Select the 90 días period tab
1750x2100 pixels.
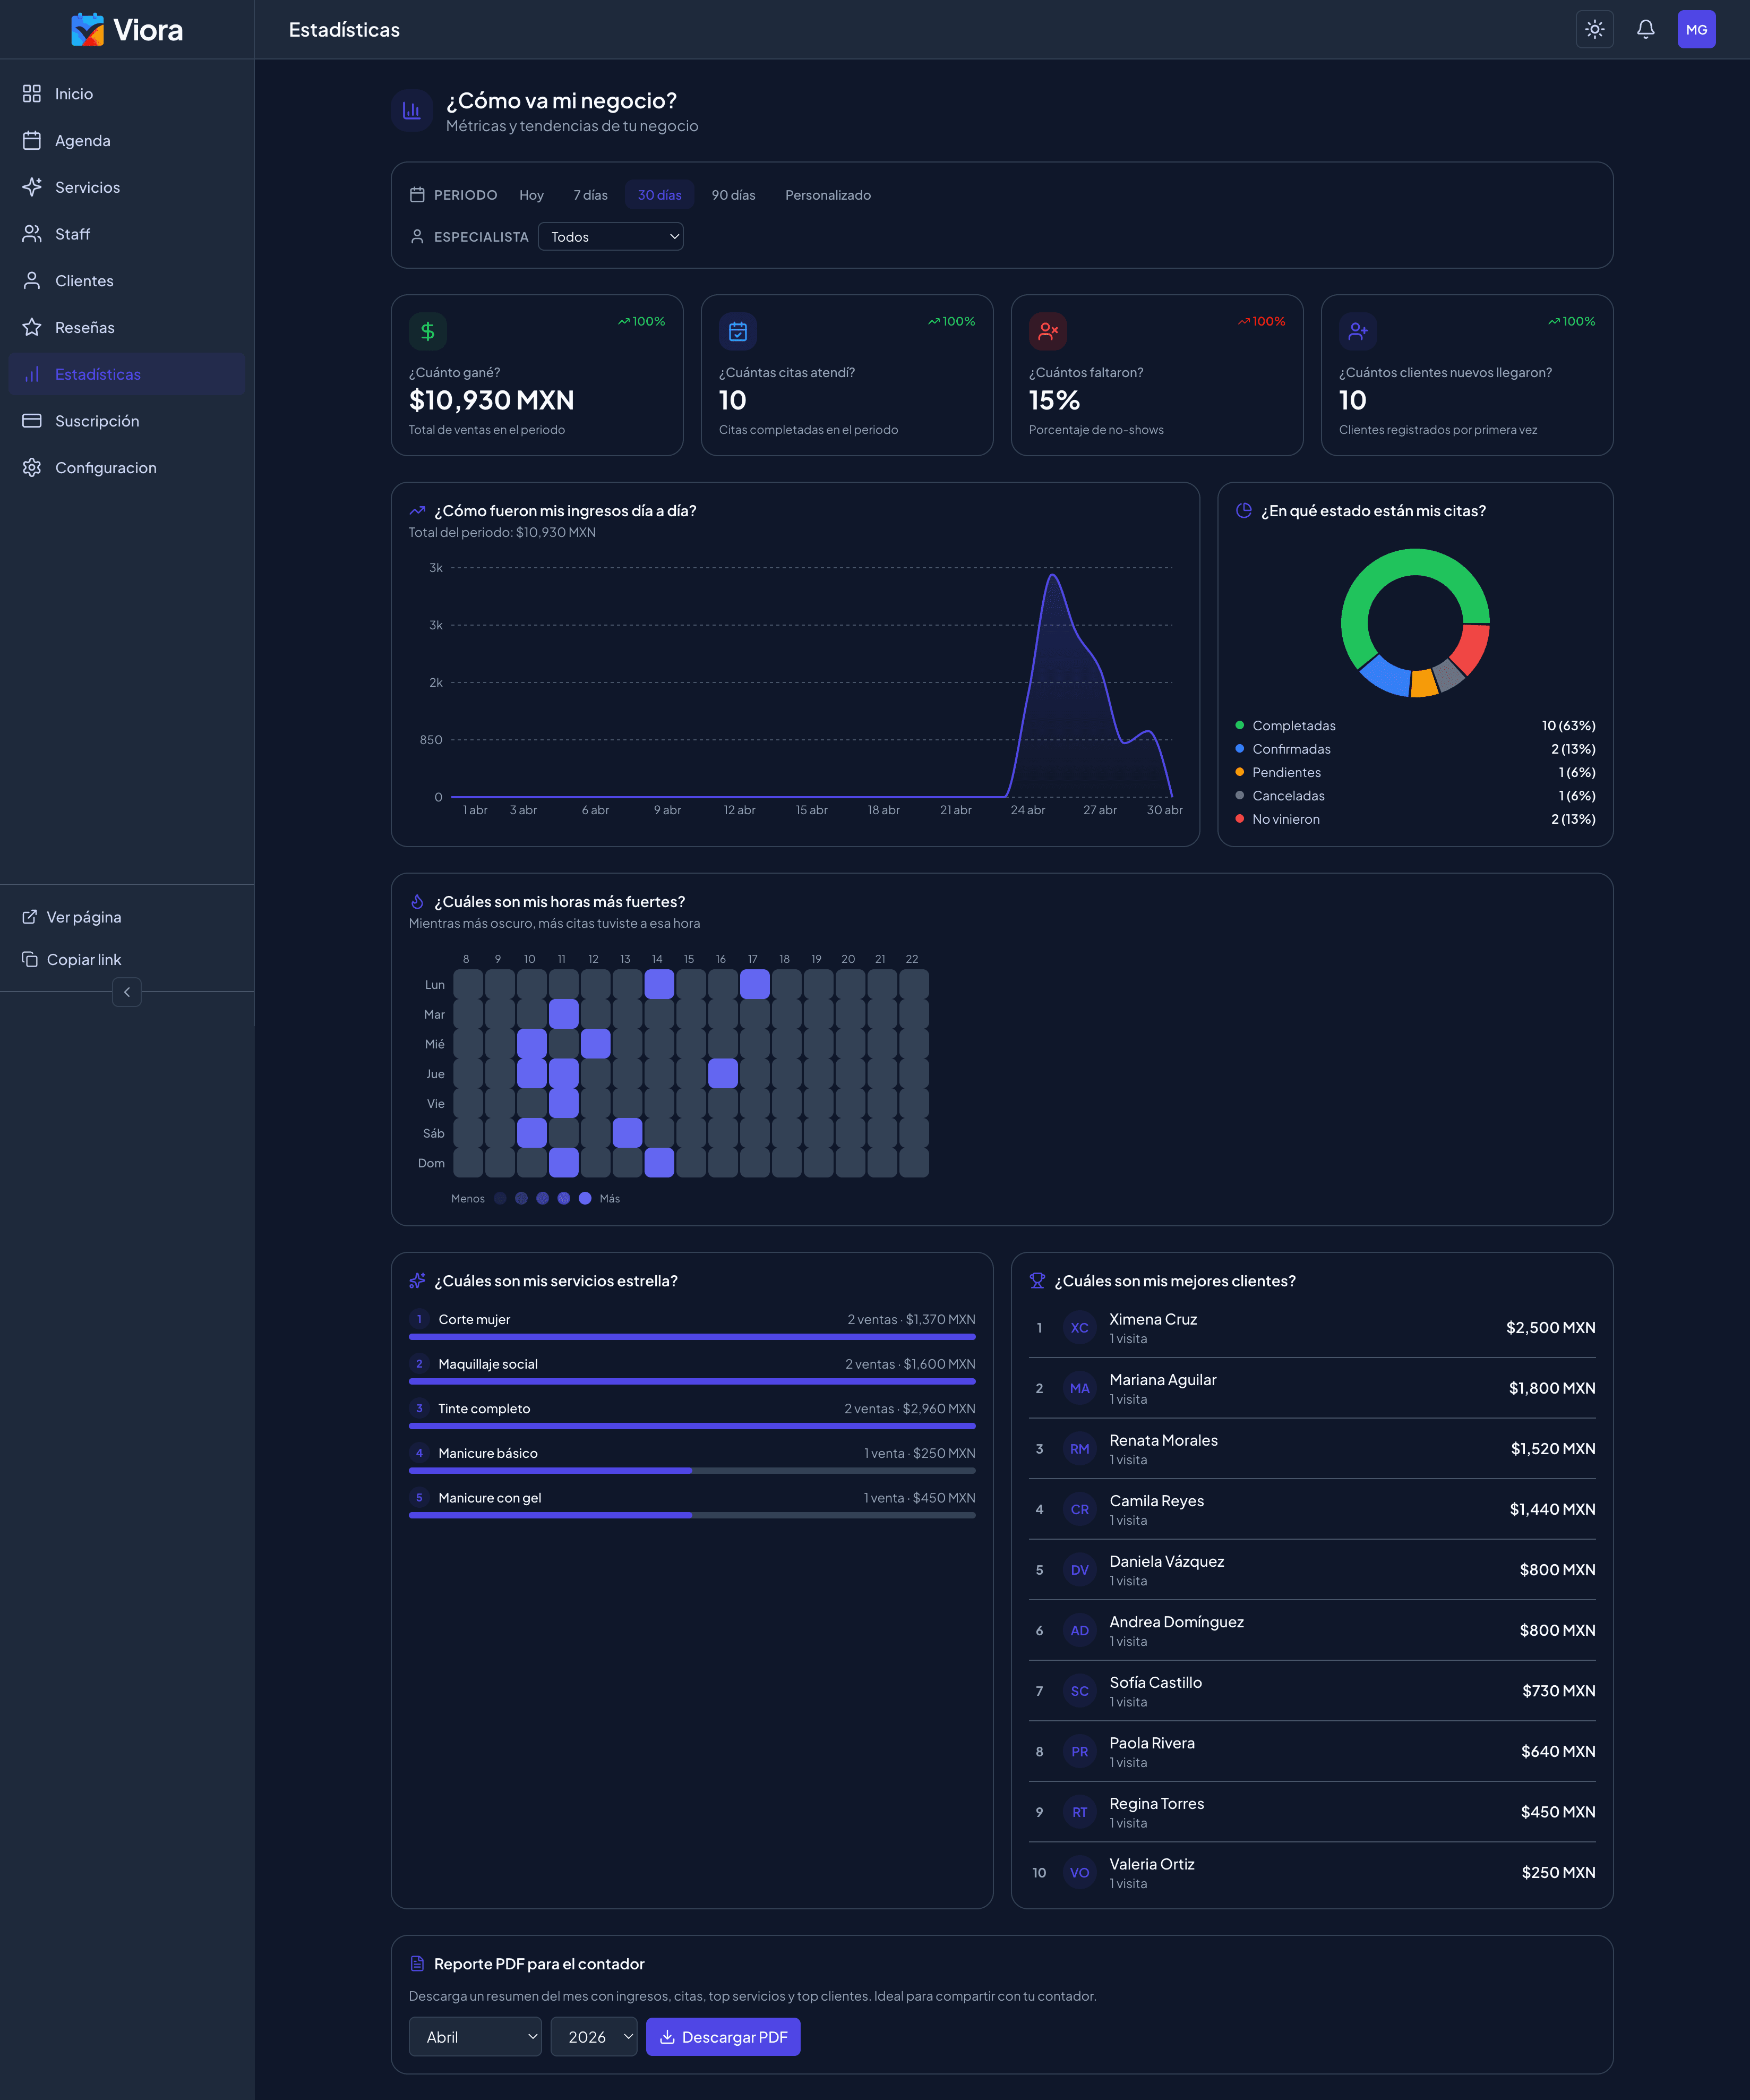(733, 195)
